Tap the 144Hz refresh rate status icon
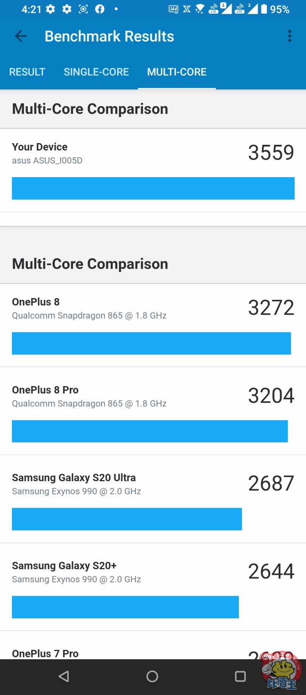Image resolution: width=306 pixels, height=695 pixels. click(173, 9)
